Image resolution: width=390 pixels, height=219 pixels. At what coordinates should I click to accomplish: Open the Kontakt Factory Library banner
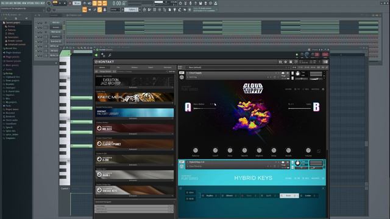pyautogui.click(x=135, y=113)
